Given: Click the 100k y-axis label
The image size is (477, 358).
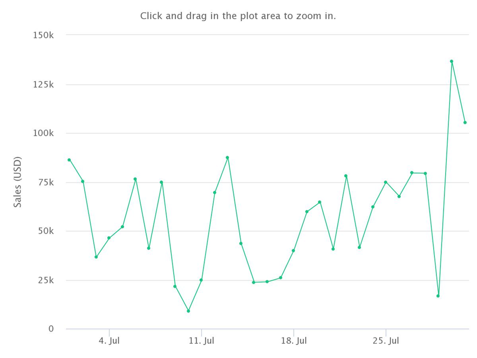Looking at the screenshot, I should point(43,133).
